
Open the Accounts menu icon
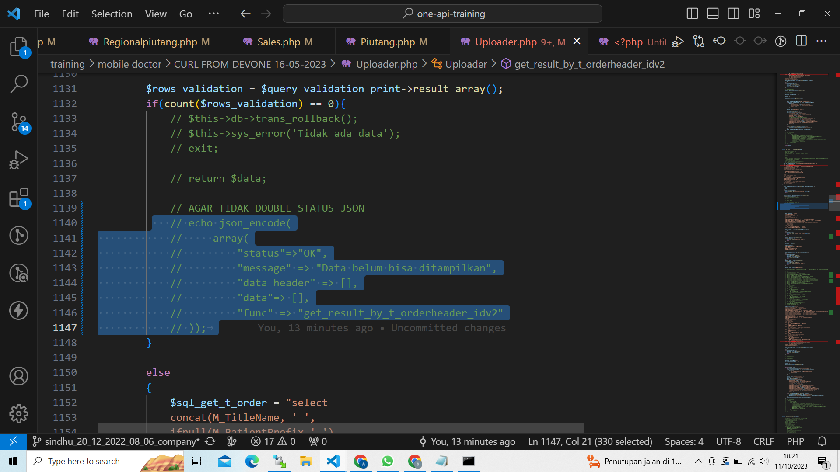pos(19,376)
